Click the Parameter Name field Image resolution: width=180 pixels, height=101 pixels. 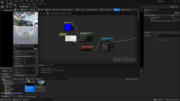click(x=29, y=54)
